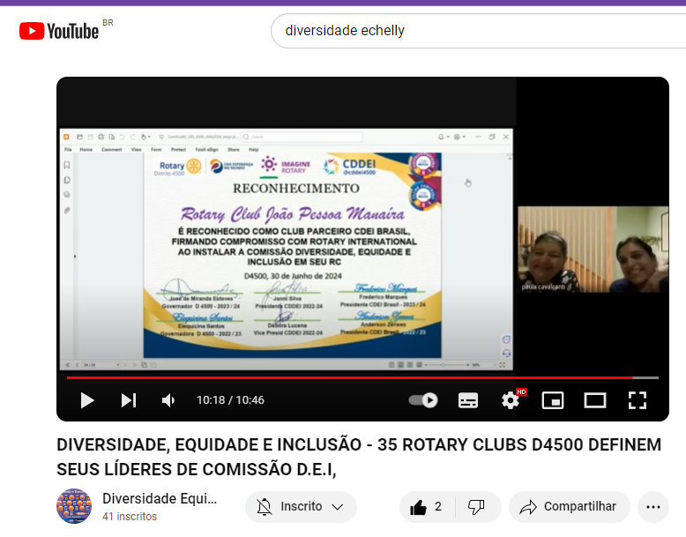686x537 pixels.
Task: Skip to the next video
Action: point(129,400)
